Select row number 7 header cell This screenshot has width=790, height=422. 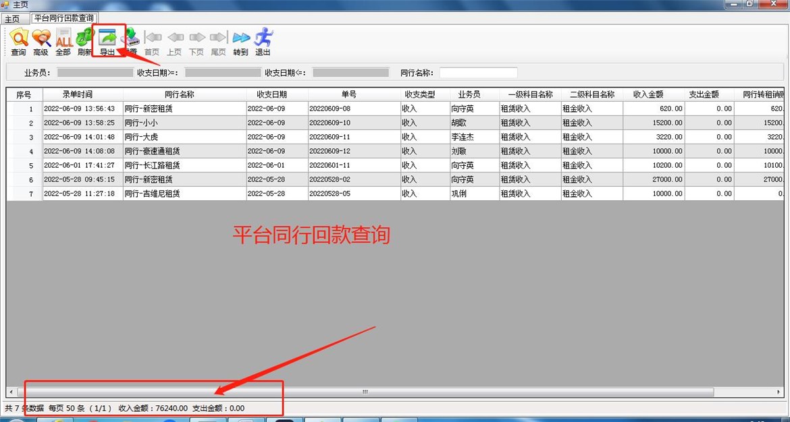[24, 193]
